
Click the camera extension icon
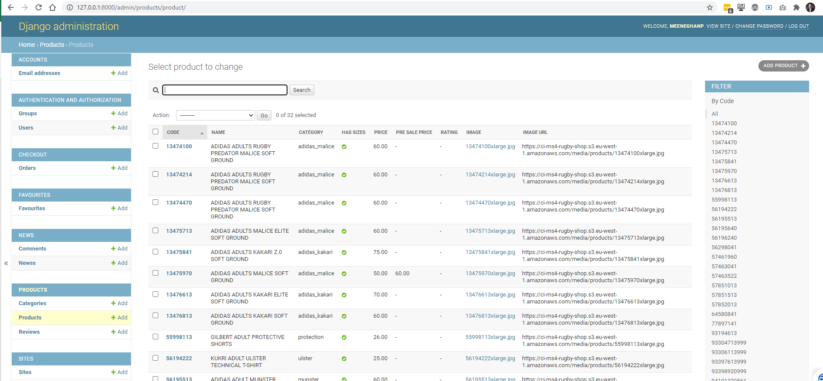tap(783, 7)
